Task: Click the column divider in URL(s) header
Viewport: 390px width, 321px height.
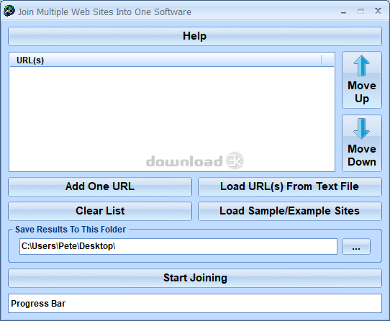Action: 322,60
